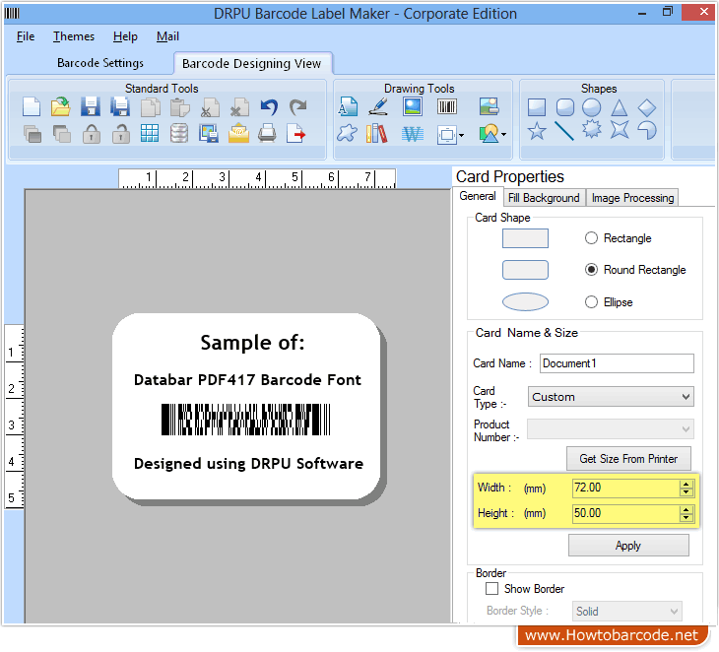Open the Image Processing tab

[632, 198]
